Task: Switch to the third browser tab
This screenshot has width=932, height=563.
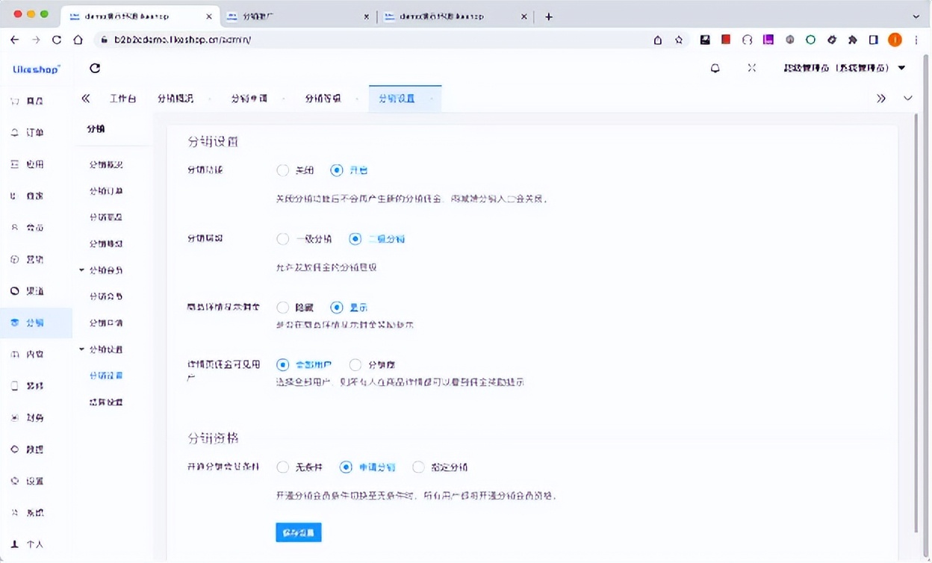Action: click(x=456, y=16)
